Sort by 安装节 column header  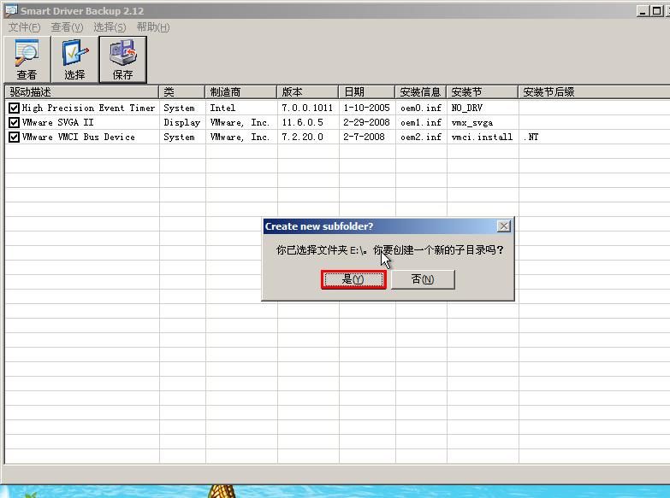coord(483,91)
